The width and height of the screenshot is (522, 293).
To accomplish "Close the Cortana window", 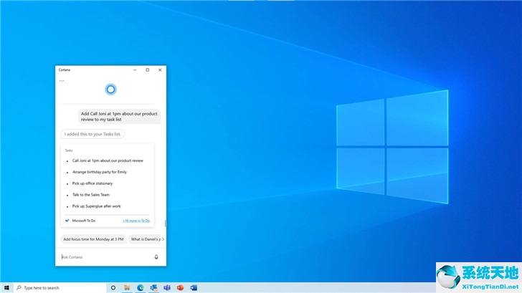I will point(160,69).
